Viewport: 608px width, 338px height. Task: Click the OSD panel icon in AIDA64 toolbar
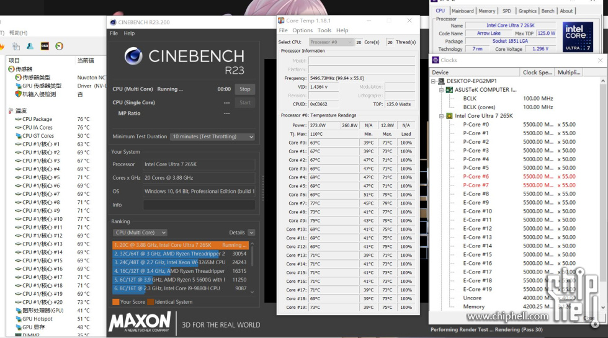coord(45,46)
